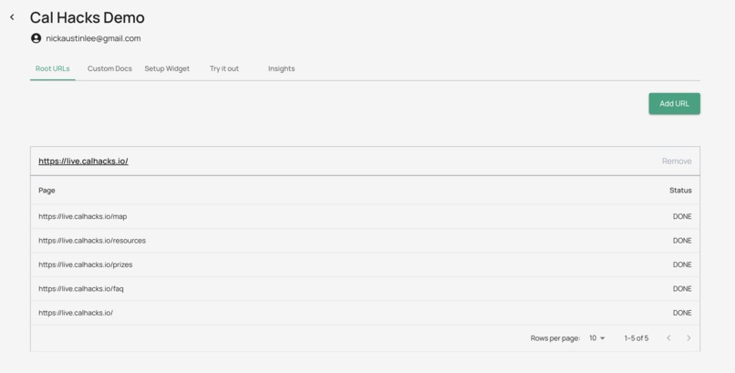
Task: Select the https://live.calhacks.io/prizes row
Action: point(365,264)
